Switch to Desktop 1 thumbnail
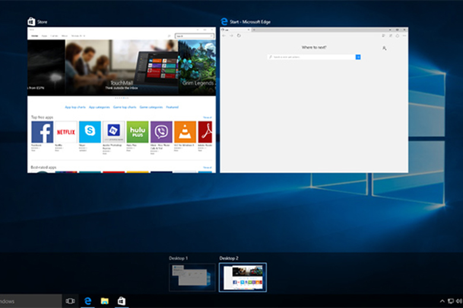This screenshot has height=308, width=463. pos(192,277)
